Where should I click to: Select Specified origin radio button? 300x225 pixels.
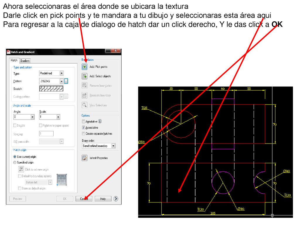pyautogui.click(x=15, y=162)
